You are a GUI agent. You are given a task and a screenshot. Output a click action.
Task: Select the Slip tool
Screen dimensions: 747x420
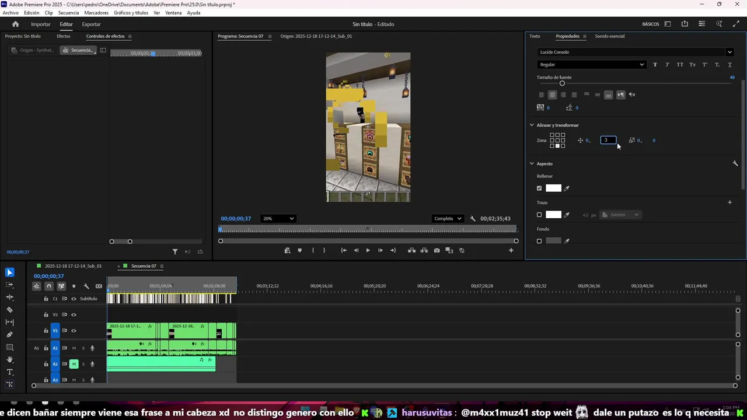pyautogui.click(x=10, y=322)
